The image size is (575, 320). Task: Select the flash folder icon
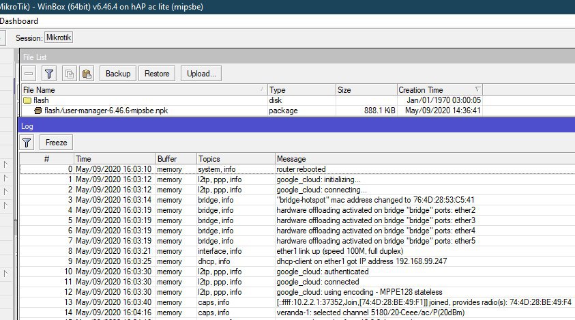pos(27,100)
